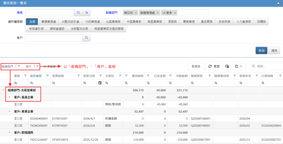
Task: Select the 法務暨合約部 tab
Action: coord(79,29)
